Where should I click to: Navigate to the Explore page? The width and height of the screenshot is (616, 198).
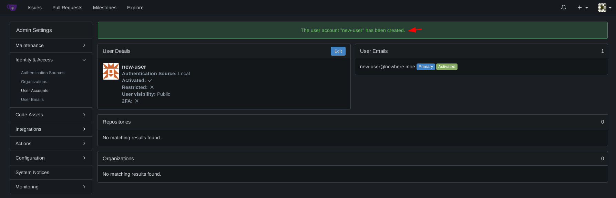(x=135, y=8)
